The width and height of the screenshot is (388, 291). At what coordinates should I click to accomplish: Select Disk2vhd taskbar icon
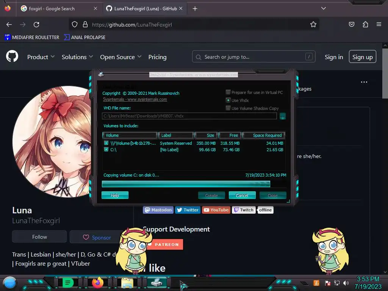coord(157,282)
